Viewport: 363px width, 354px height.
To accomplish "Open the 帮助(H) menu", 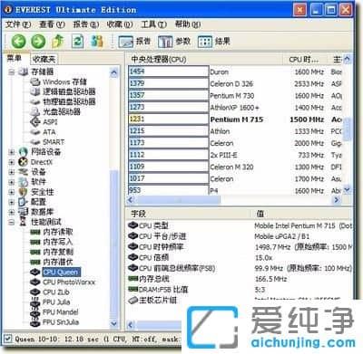I will (188, 24).
